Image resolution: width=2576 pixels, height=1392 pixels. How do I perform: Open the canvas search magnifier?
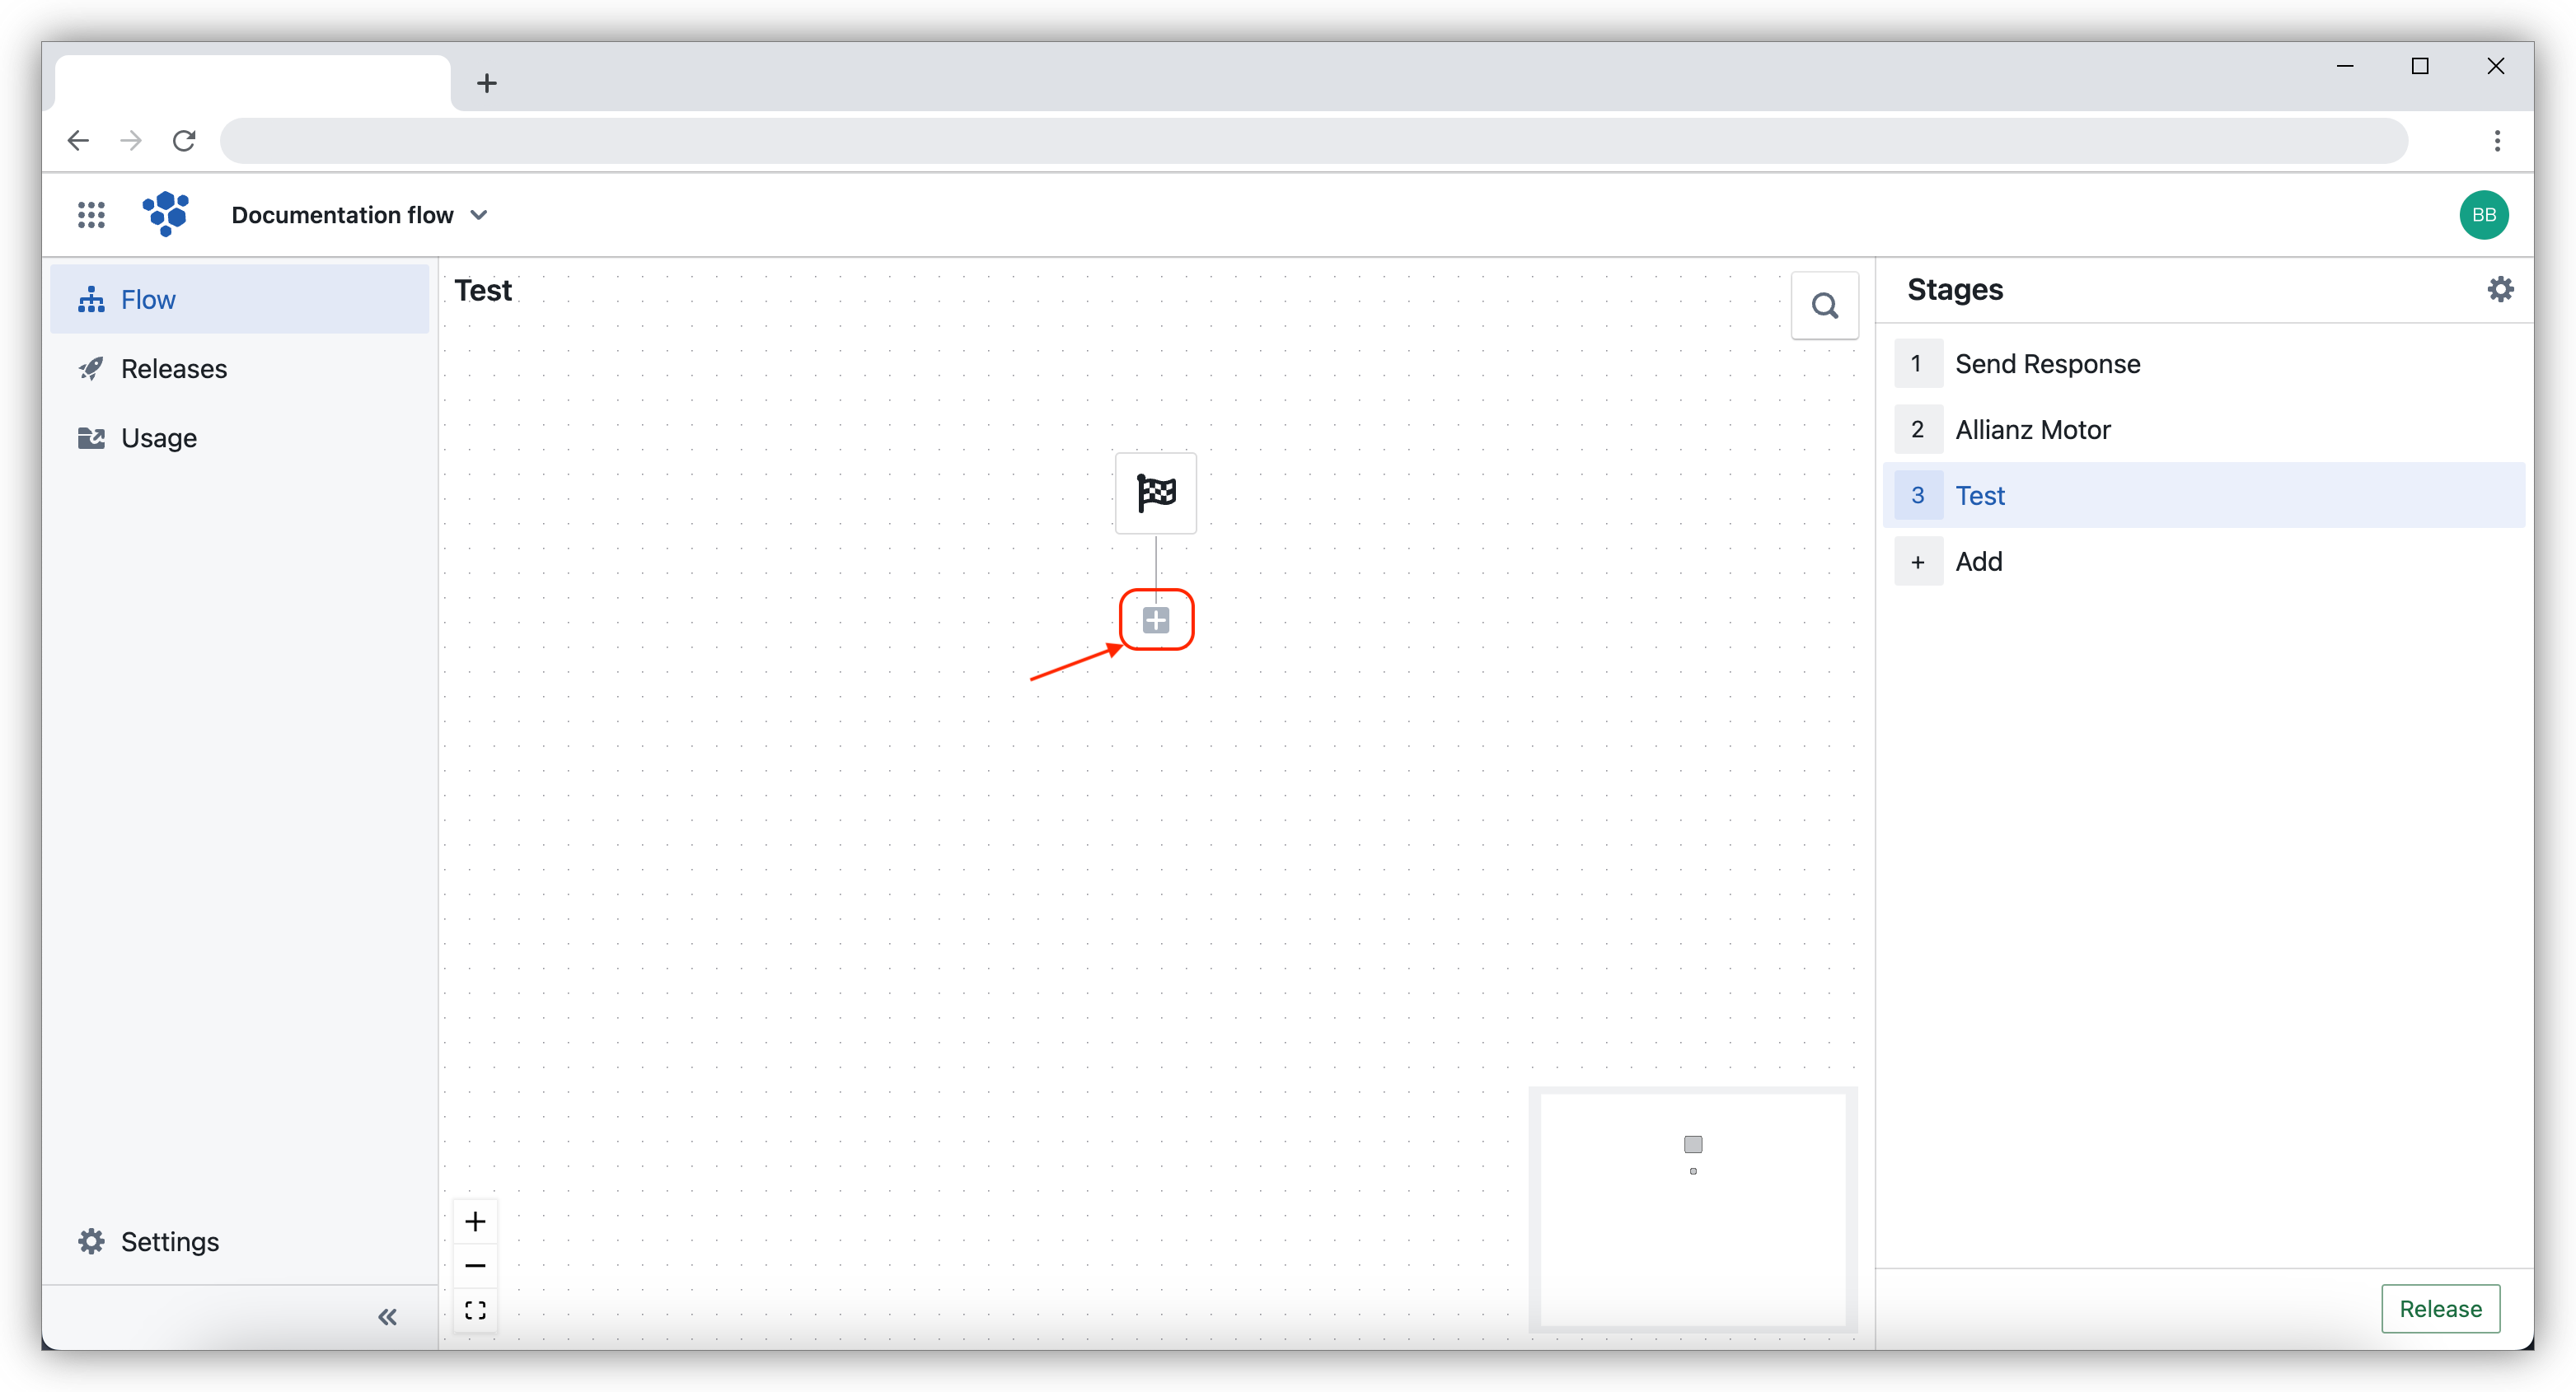tap(1824, 306)
